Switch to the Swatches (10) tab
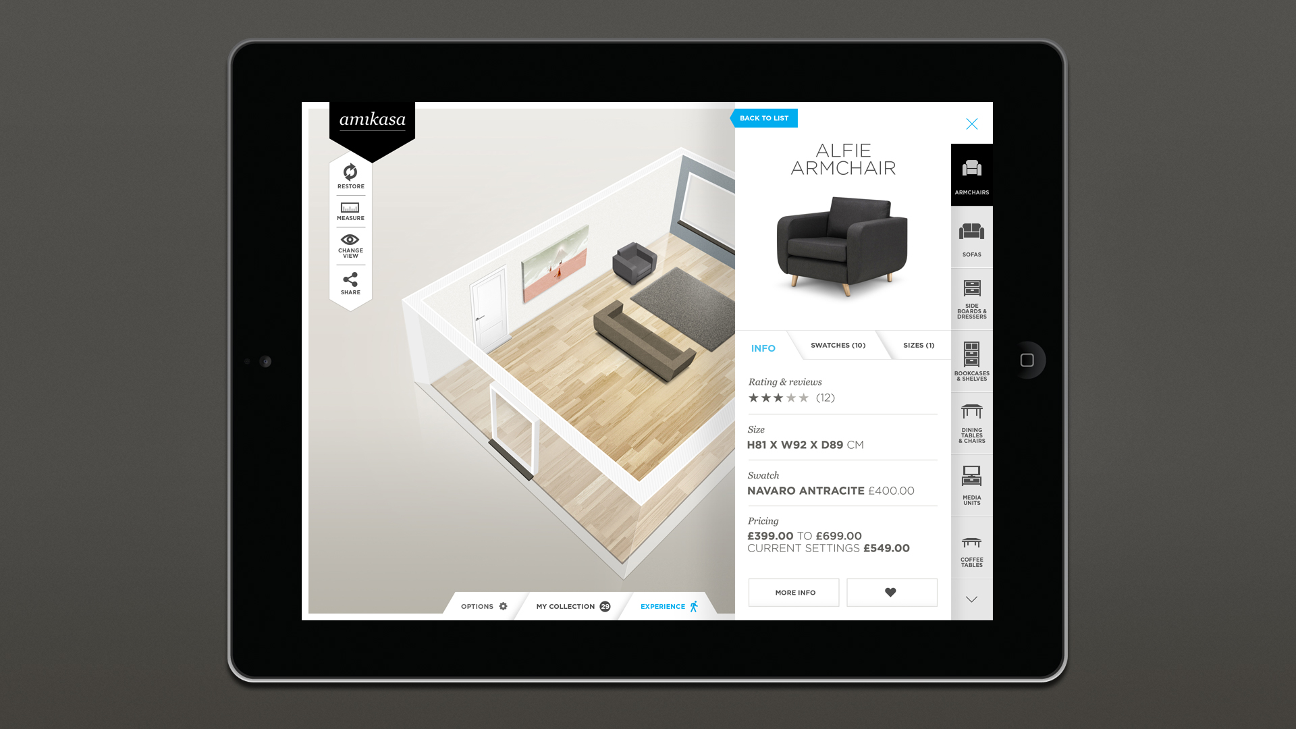1296x729 pixels. point(838,346)
